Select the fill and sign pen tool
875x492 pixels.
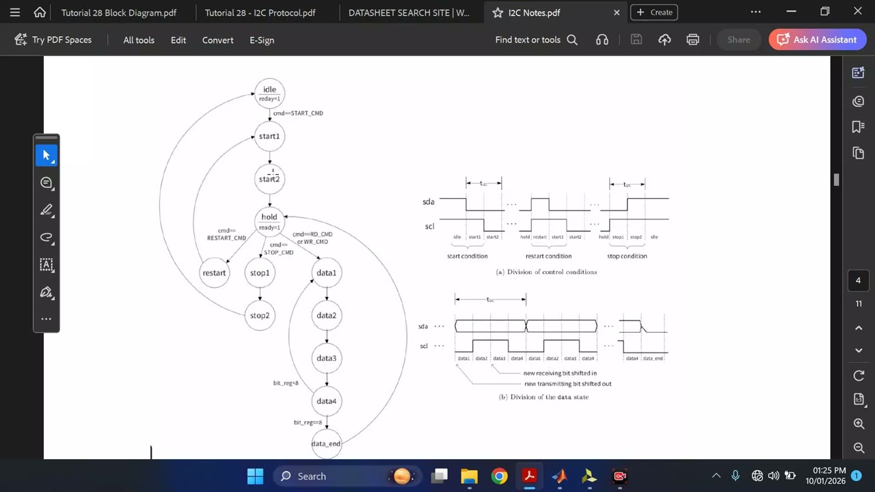point(46,292)
